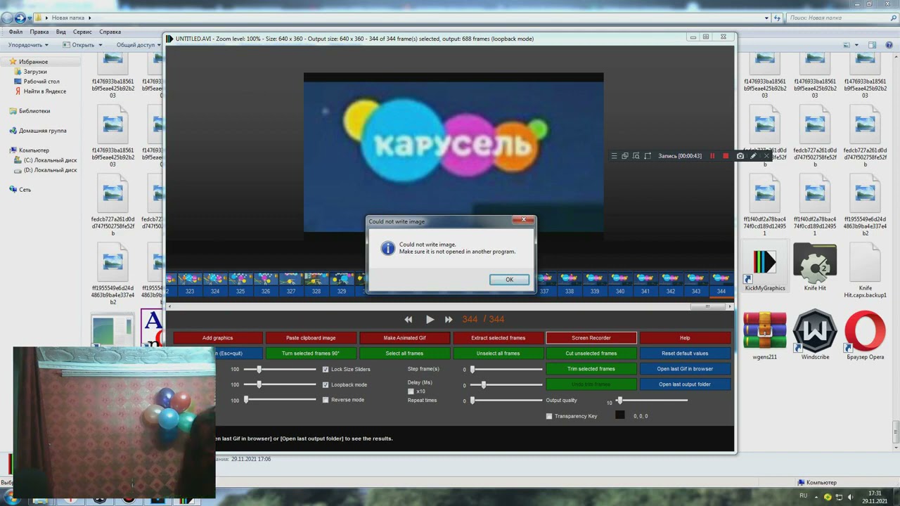Enable the x10 delay checkbox
Screen dimensions: 900x506
[x=411, y=391]
